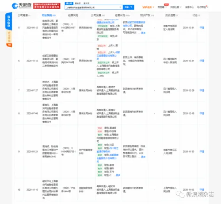Select the blue 官方信息 side tab
221x204 pixels.
[9, 21]
